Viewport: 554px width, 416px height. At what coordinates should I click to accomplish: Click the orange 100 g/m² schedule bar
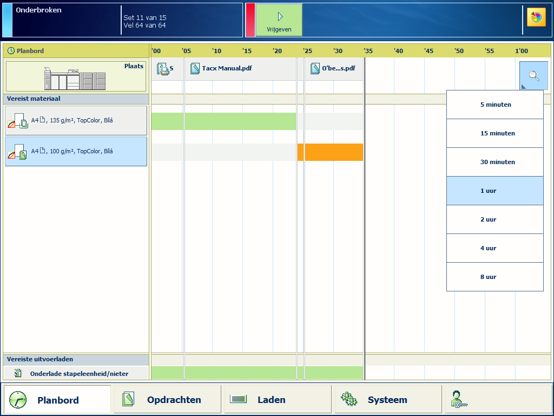pyautogui.click(x=331, y=152)
